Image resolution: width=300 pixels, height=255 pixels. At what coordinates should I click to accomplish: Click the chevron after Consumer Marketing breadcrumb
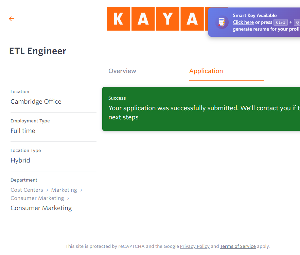[68, 198]
